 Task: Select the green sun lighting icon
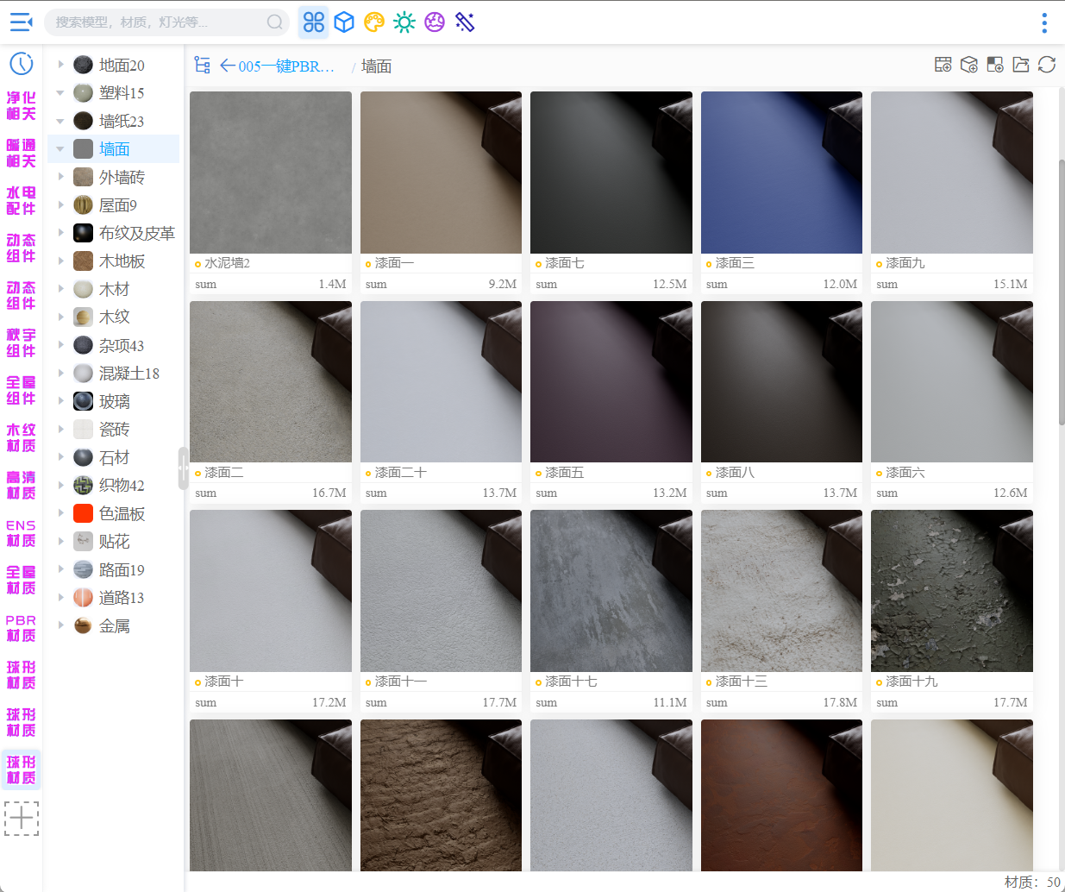(x=404, y=22)
